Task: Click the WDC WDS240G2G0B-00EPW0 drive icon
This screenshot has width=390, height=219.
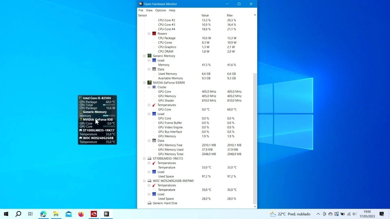Action: [149, 181]
